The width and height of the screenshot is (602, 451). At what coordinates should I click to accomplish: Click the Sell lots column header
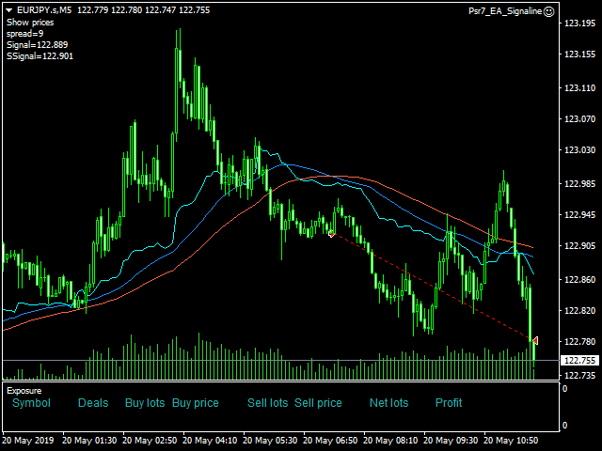(267, 403)
